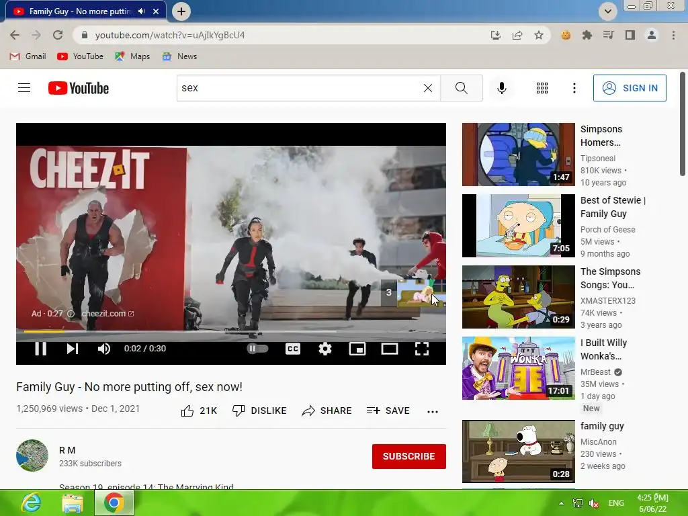Click browser forward arrow
Viewport: 688px width, 516px height.
(36, 35)
